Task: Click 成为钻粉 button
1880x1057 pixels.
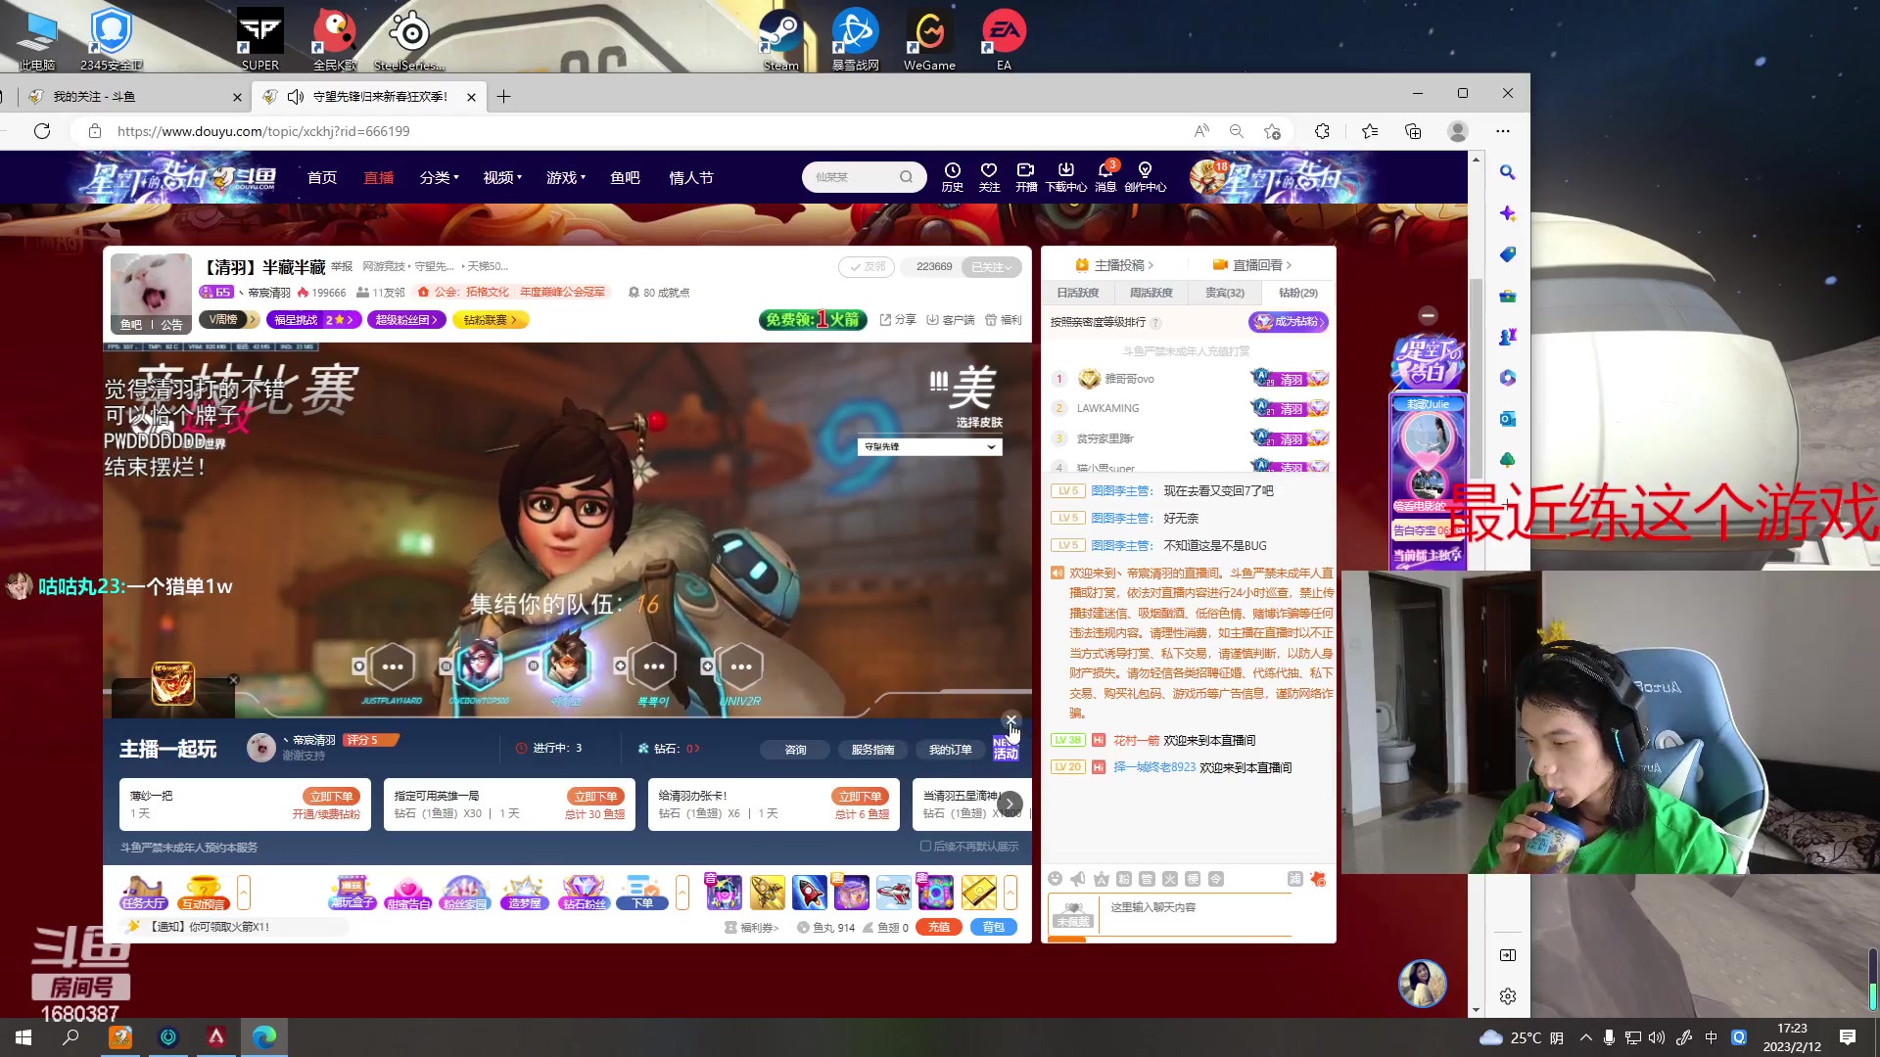Action: [x=1289, y=321]
